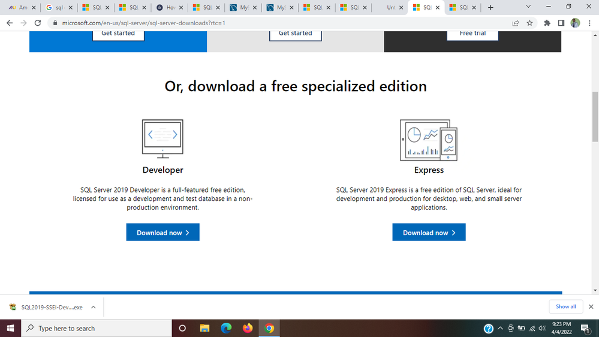Click the scrollbar down arrow
Image resolution: width=599 pixels, height=337 pixels.
click(x=595, y=291)
